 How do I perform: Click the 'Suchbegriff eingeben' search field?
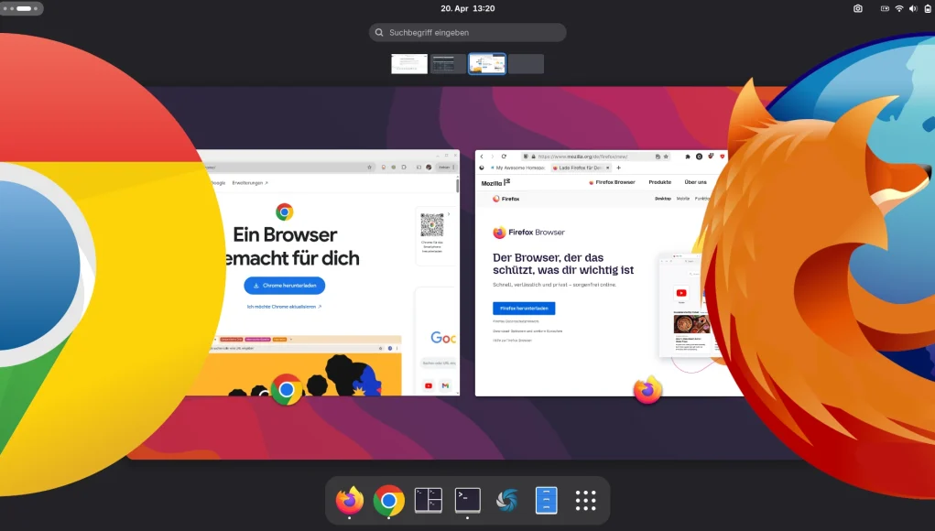pos(468,33)
